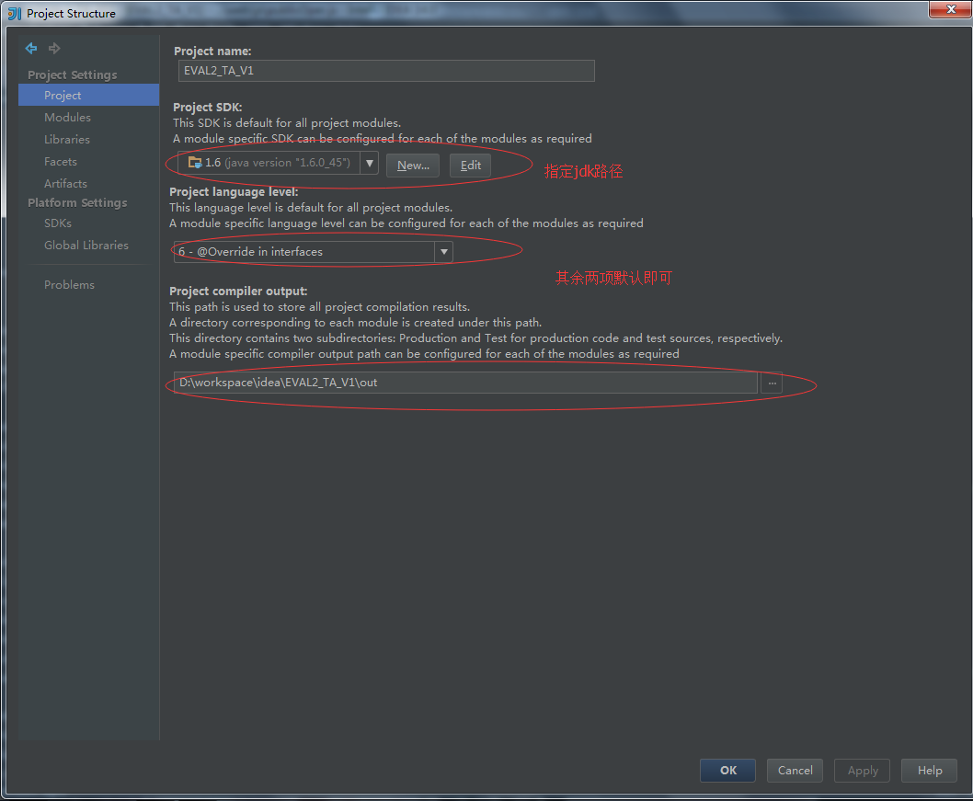Open Global Libraries settings
Screen dimensions: 973x801
click(88, 245)
